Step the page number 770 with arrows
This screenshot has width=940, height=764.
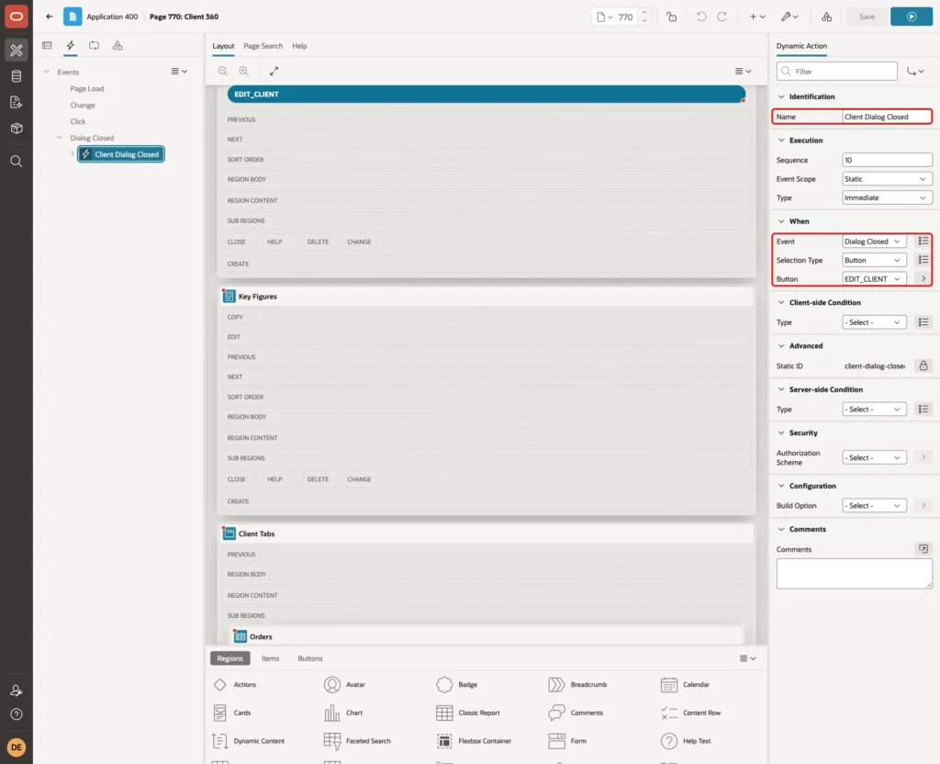pos(644,17)
